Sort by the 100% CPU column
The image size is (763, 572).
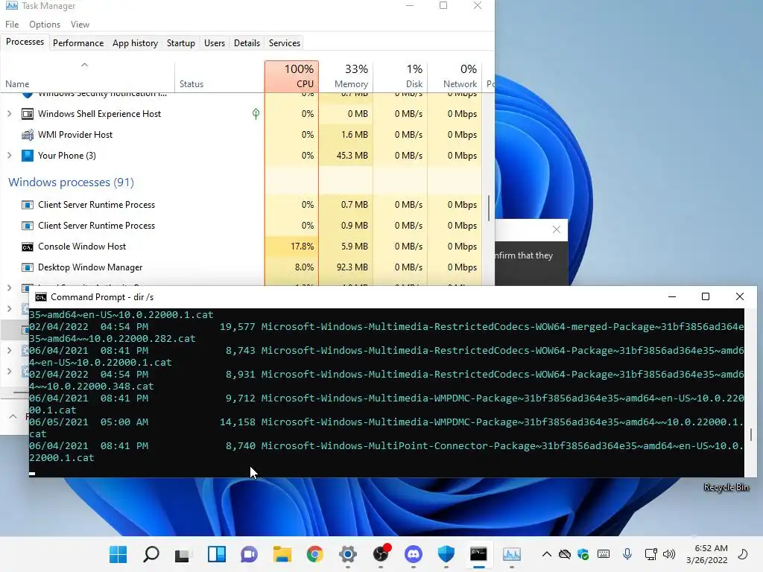pyautogui.click(x=291, y=77)
